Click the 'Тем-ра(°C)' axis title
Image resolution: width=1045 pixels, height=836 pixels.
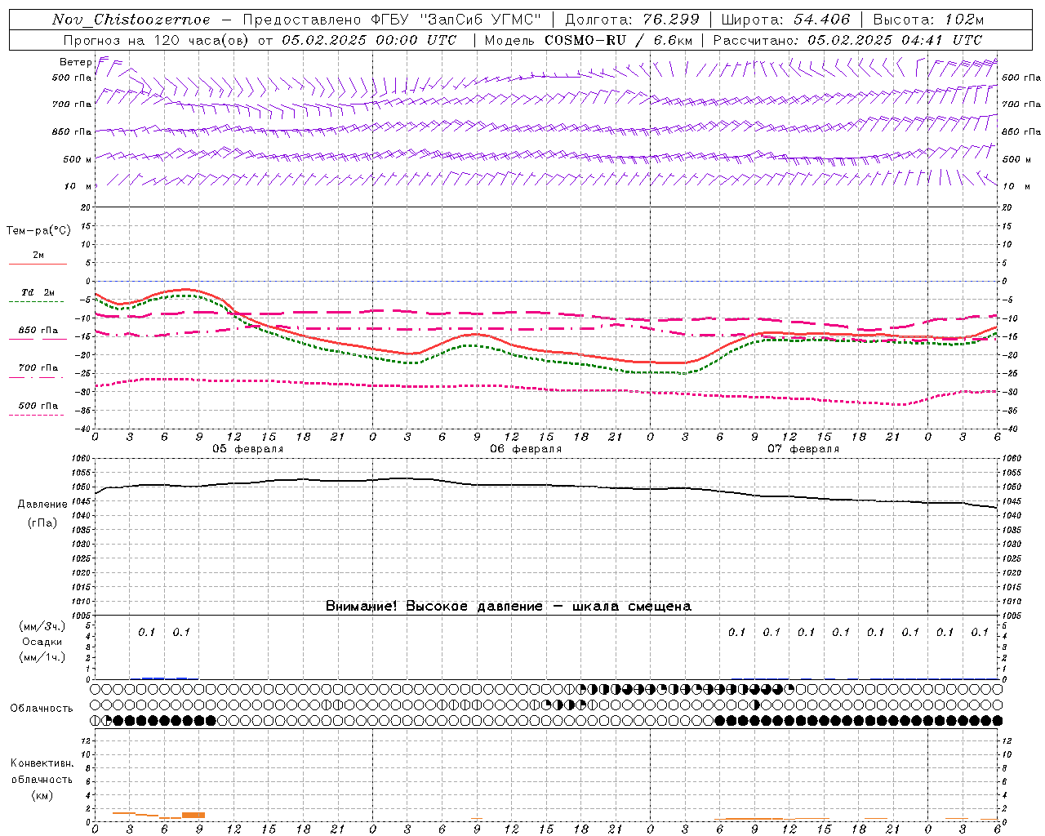tap(38, 231)
